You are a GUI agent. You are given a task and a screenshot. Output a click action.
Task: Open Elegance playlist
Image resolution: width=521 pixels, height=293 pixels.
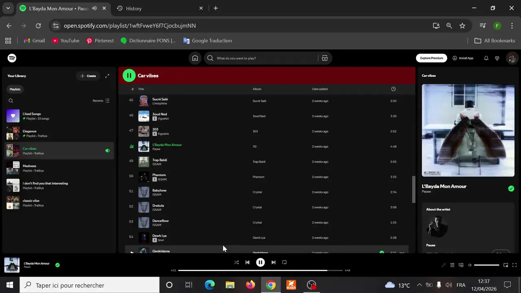click(x=59, y=133)
